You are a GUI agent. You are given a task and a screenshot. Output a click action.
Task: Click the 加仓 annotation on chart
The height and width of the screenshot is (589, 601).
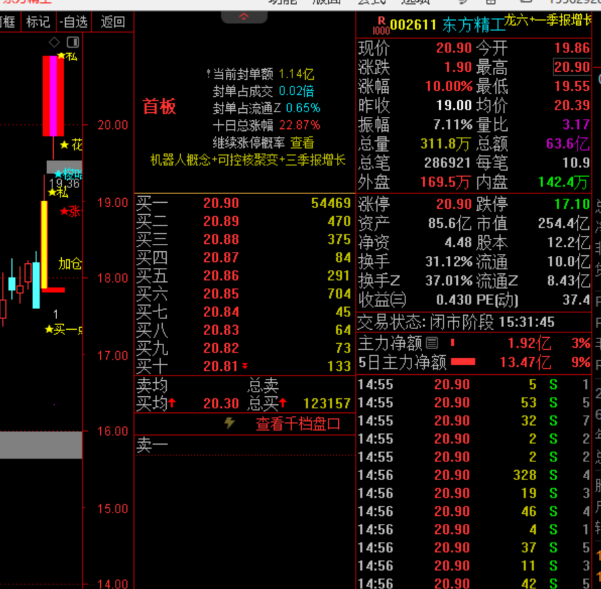coord(70,263)
